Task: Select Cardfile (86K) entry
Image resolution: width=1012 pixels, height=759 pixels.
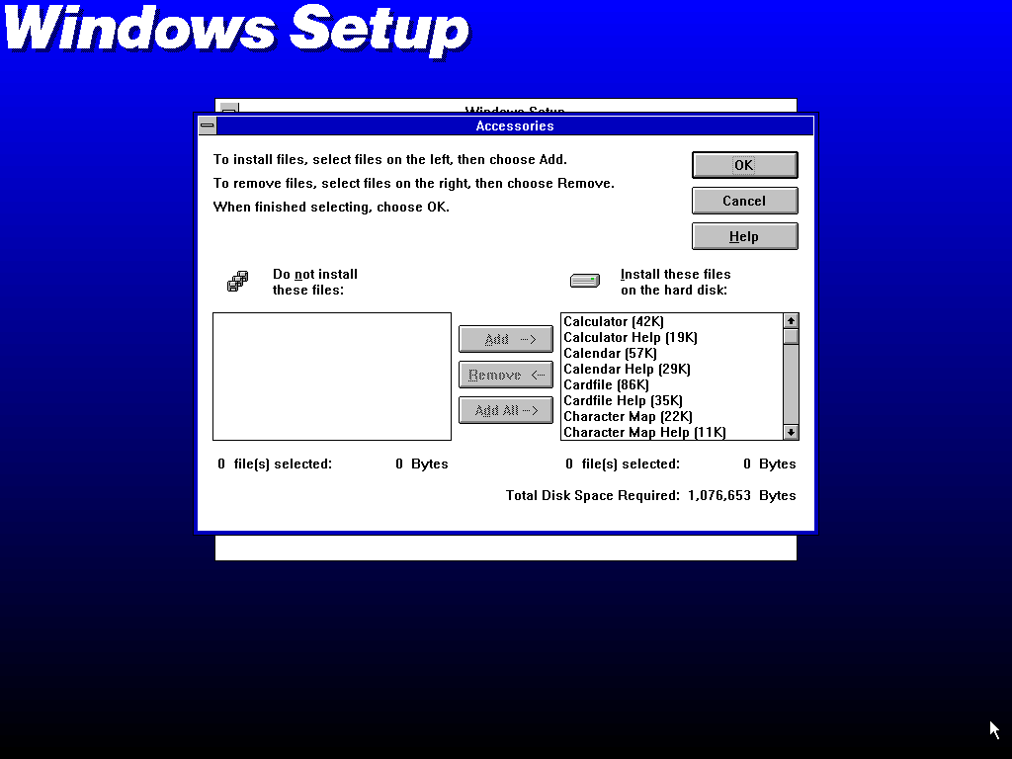Action: point(671,384)
